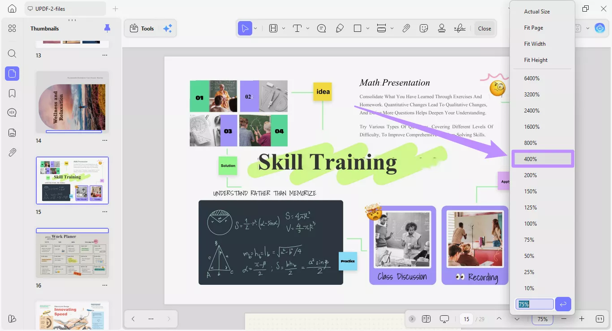The width and height of the screenshot is (612, 331).
Task: Click the 1:1 actual size button
Action: point(600,319)
